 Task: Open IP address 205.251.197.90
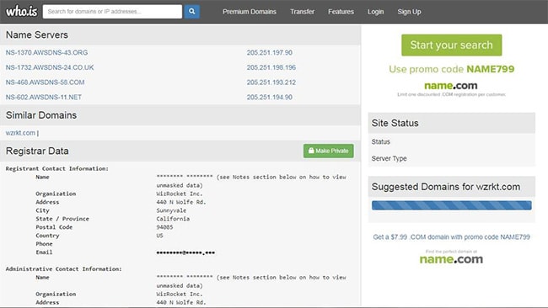click(x=270, y=53)
